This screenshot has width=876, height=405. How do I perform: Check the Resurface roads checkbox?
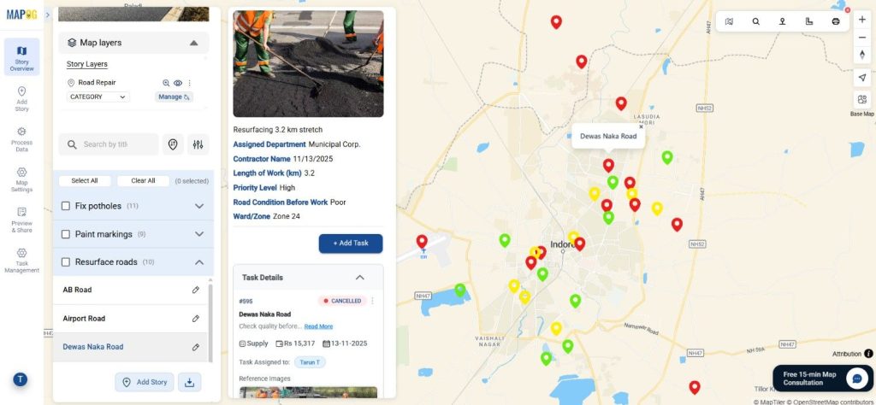pos(65,262)
